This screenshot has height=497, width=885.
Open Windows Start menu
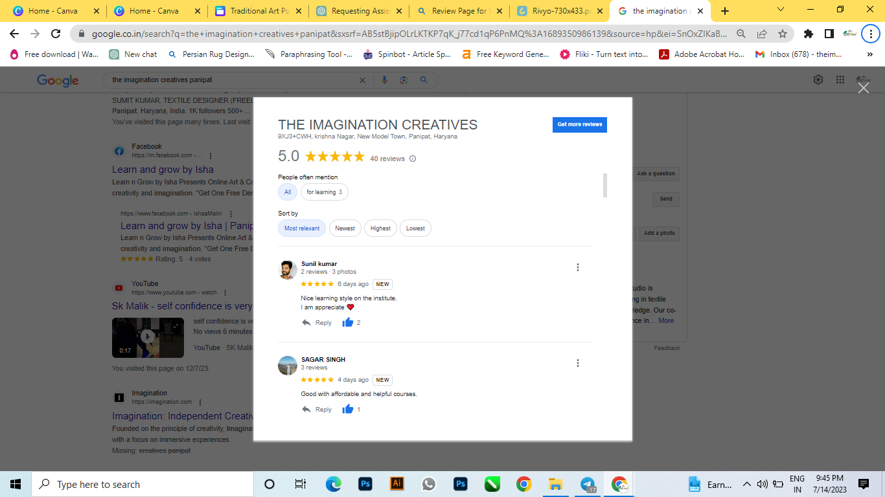tap(16, 484)
